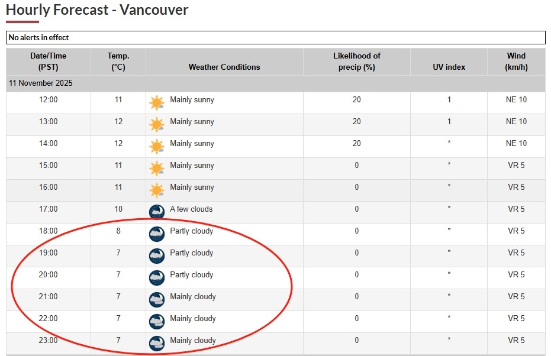Click the 21:00 mainly cloudy icon
551x356 pixels.
coord(157,300)
